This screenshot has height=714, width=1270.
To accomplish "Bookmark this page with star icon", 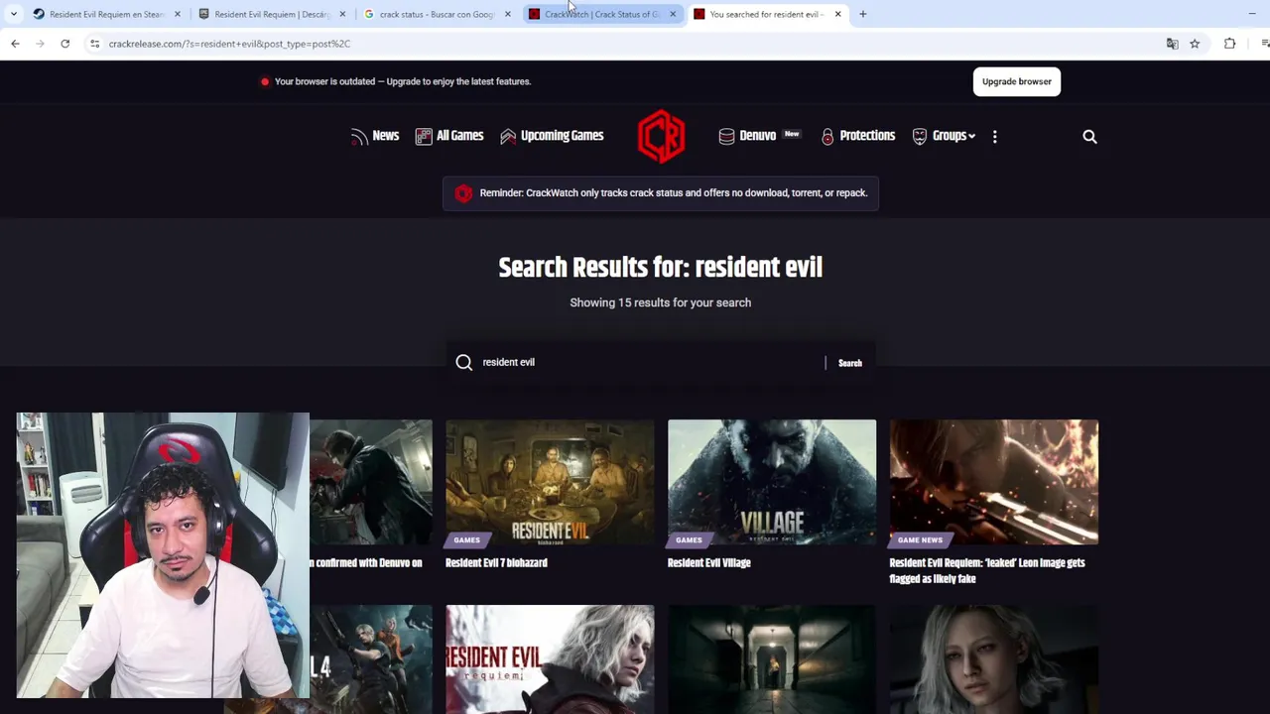I will 1195,44.
